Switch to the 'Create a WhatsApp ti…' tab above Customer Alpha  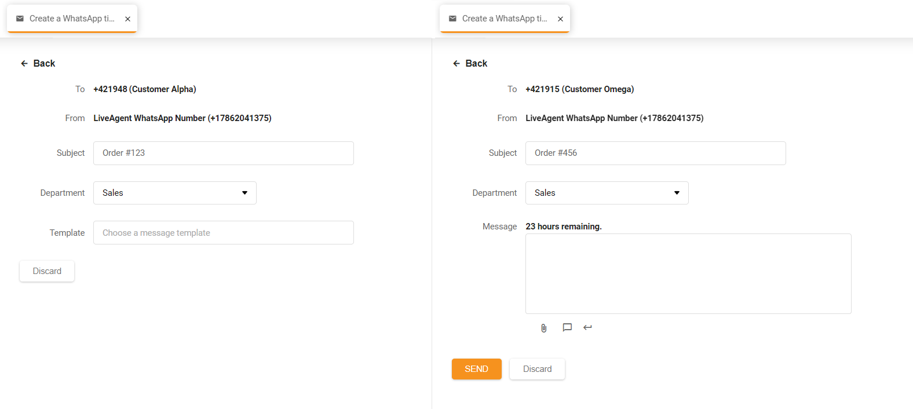pyautogui.click(x=72, y=19)
